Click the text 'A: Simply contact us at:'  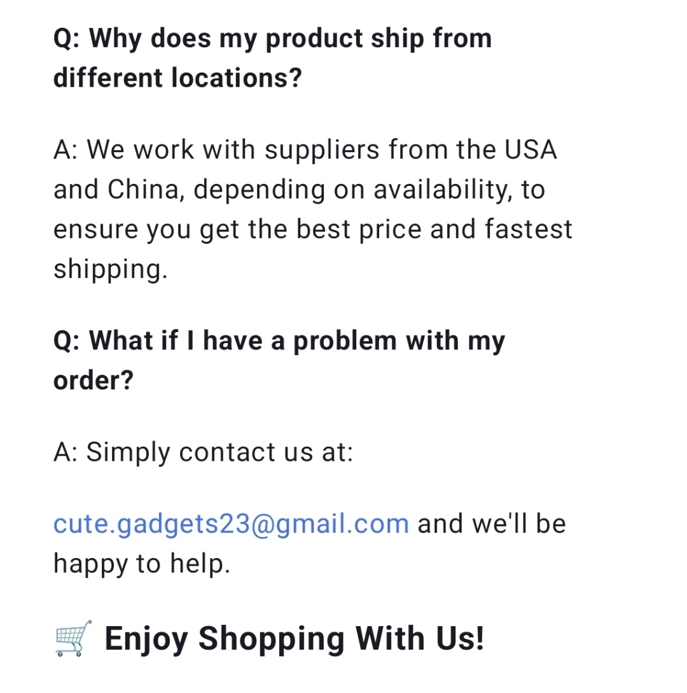coord(203,452)
